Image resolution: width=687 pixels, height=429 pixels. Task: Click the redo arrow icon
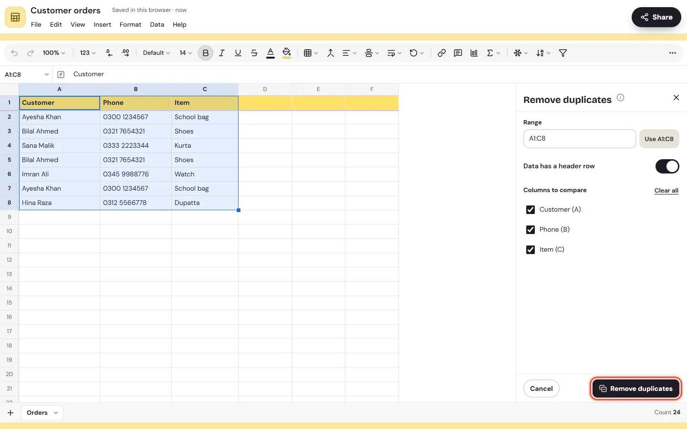[31, 53]
